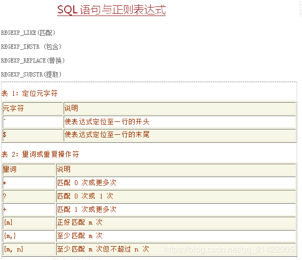Screen dimensions: 302x260
Task: Select the {m, n} quantifier cell
Action: pos(29,249)
